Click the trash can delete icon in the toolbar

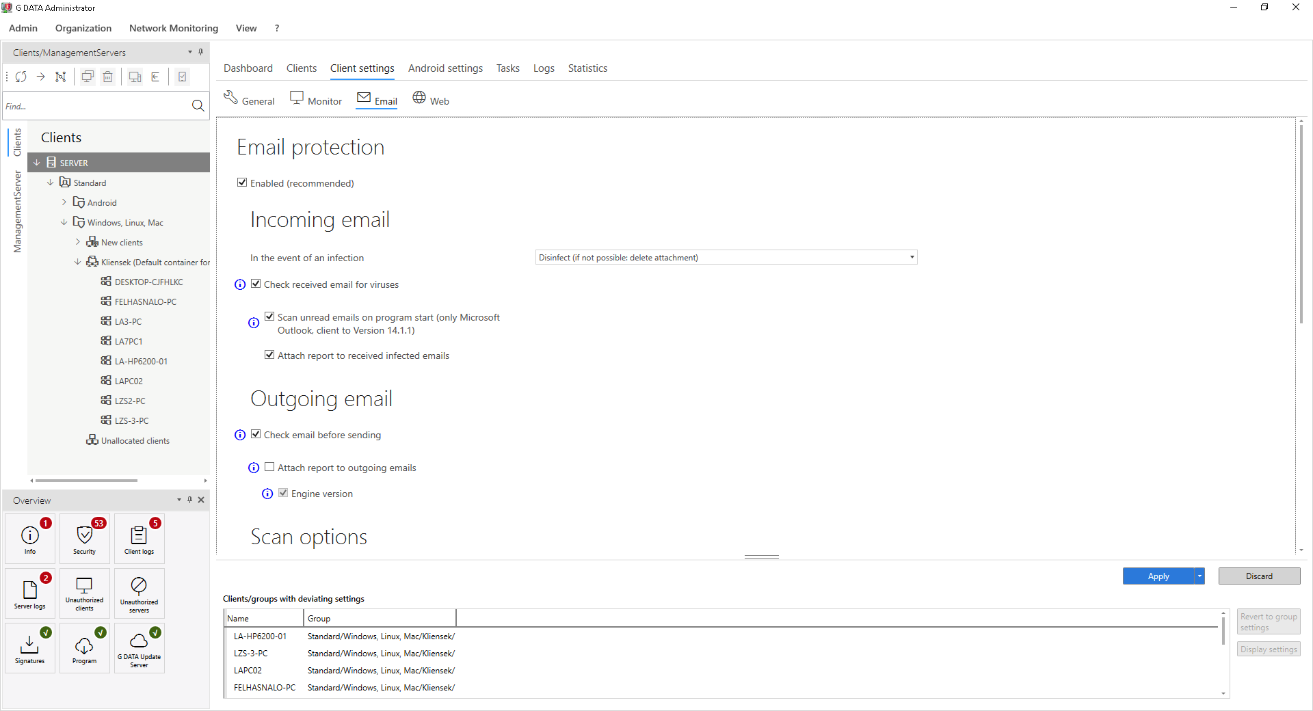coord(108,77)
